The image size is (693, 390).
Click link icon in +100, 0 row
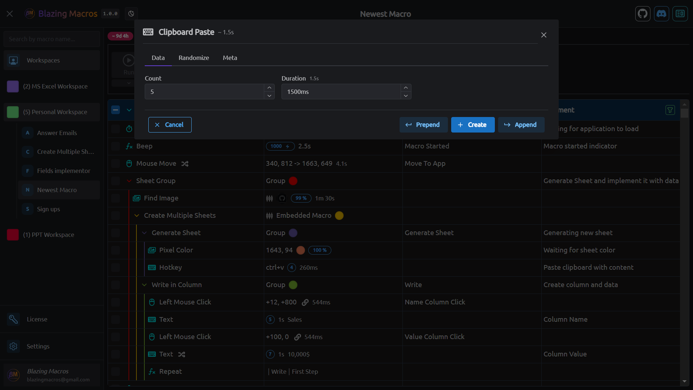pos(297,337)
